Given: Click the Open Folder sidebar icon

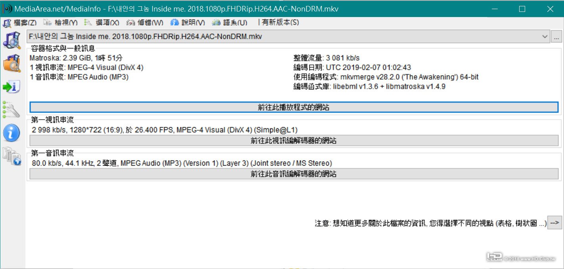Looking at the screenshot, I should tap(12, 64).
